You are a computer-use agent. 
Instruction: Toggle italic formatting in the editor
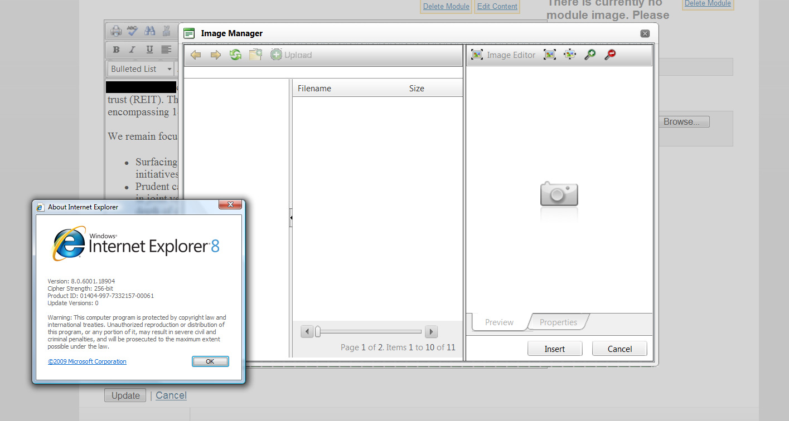(x=133, y=50)
